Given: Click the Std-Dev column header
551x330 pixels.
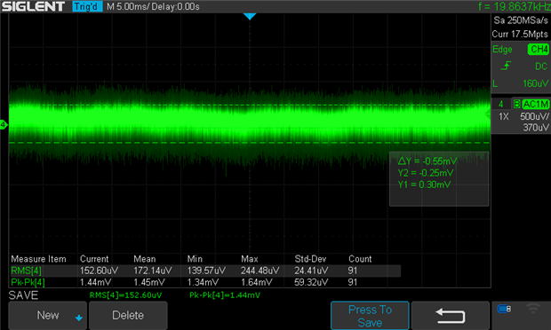Looking at the screenshot, I should (x=310, y=259).
